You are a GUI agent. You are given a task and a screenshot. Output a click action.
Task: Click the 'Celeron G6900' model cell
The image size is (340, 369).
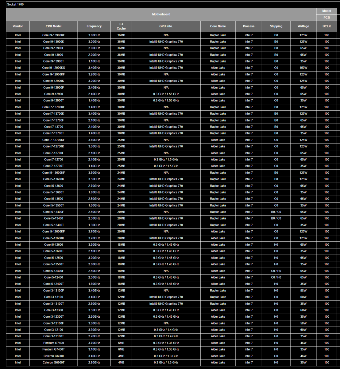tap(54, 356)
